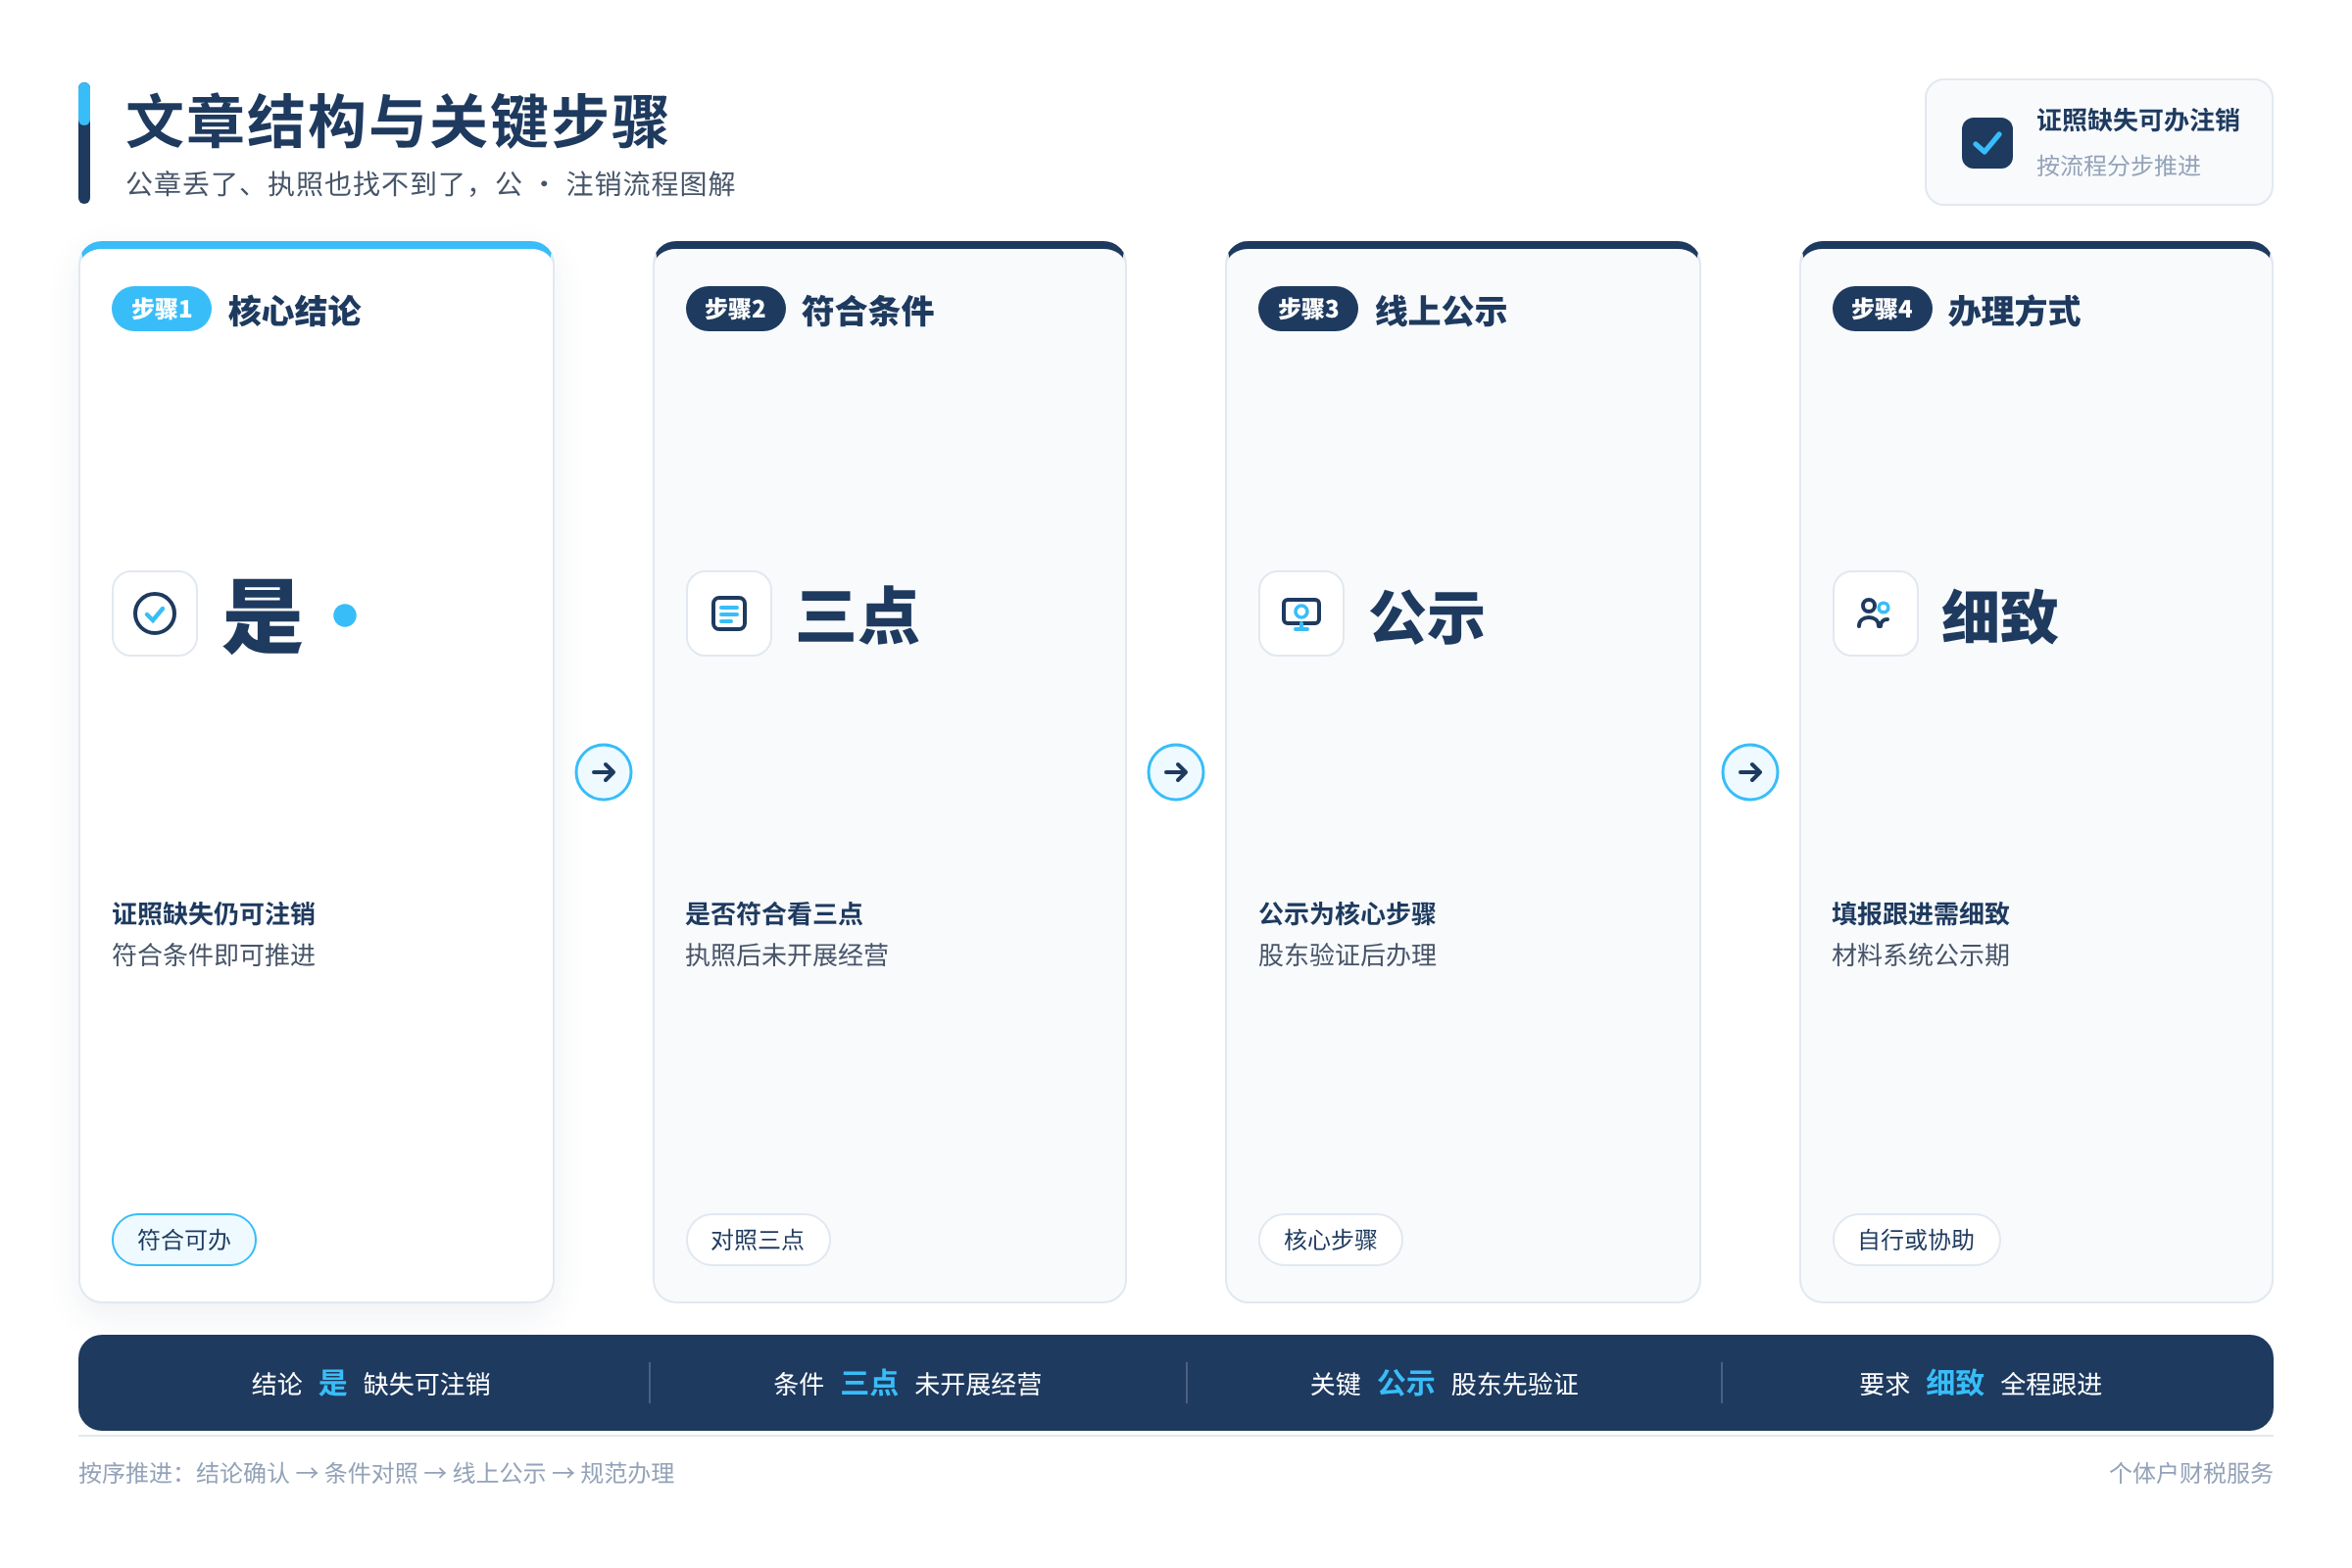Image resolution: width=2352 pixels, height=1568 pixels.
Task: Click 全程跟进 in the summary bar
Action: pyautogui.click(x=2051, y=1384)
